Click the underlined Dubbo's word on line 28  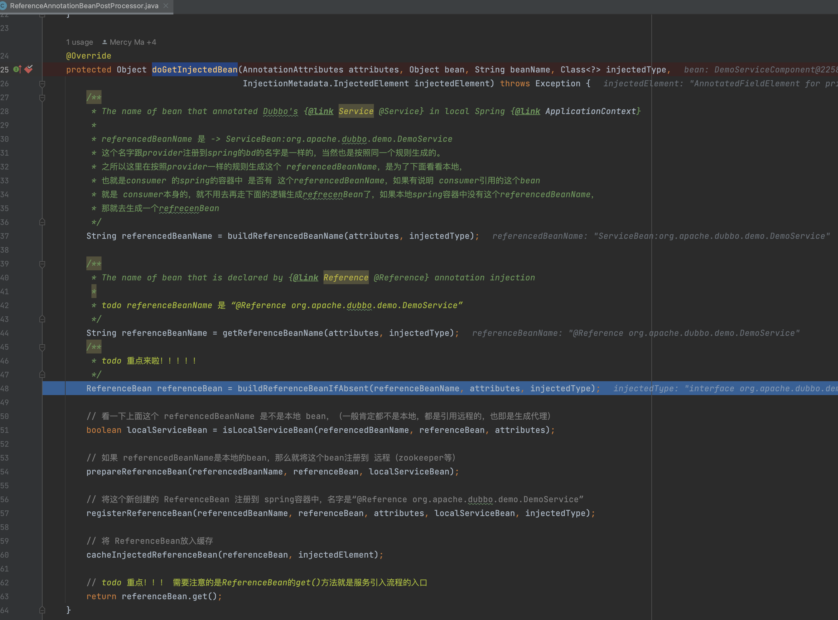click(x=280, y=111)
